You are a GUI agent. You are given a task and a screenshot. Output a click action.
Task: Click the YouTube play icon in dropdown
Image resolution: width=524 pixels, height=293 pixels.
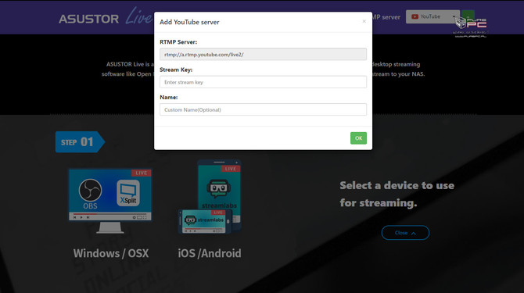click(x=415, y=16)
